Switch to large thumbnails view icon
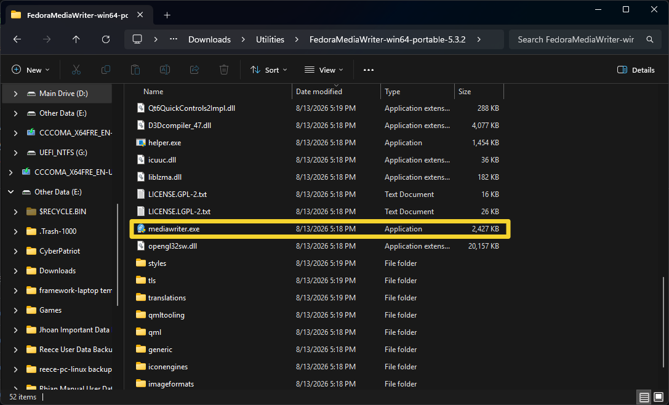The width and height of the screenshot is (669, 405). coord(659,398)
